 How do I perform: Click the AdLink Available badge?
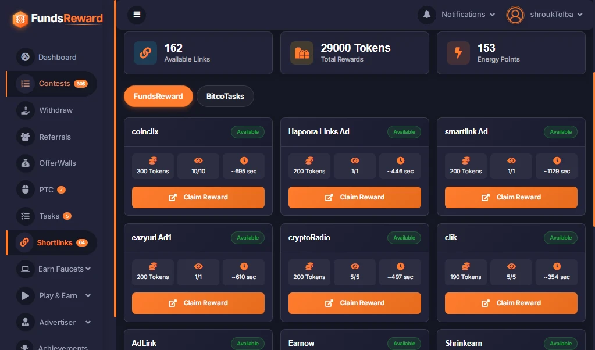click(248, 344)
